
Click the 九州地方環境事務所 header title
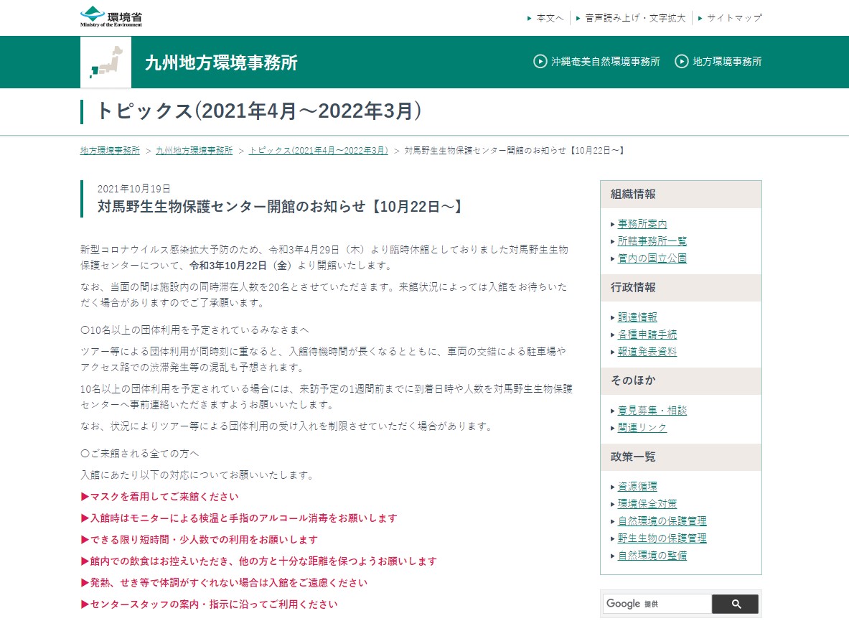pos(221,62)
